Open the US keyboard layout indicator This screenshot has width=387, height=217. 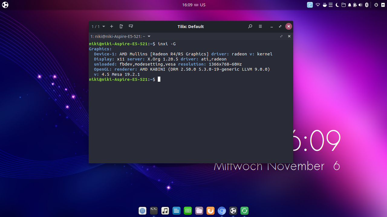click(200, 5)
